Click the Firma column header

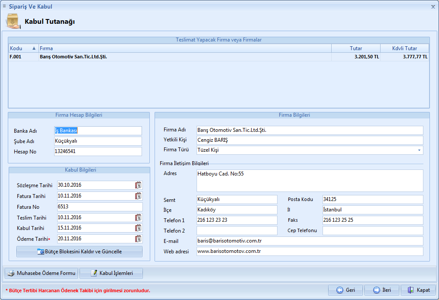click(x=185, y=48)
